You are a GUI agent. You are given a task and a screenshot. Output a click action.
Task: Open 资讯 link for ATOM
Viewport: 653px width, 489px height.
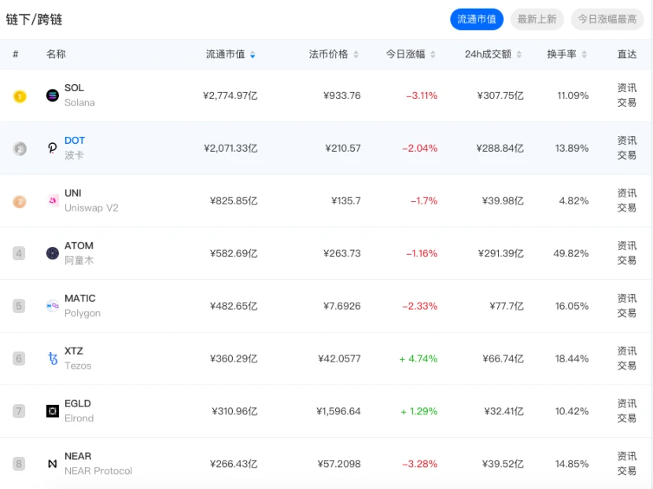pos(627,245)
